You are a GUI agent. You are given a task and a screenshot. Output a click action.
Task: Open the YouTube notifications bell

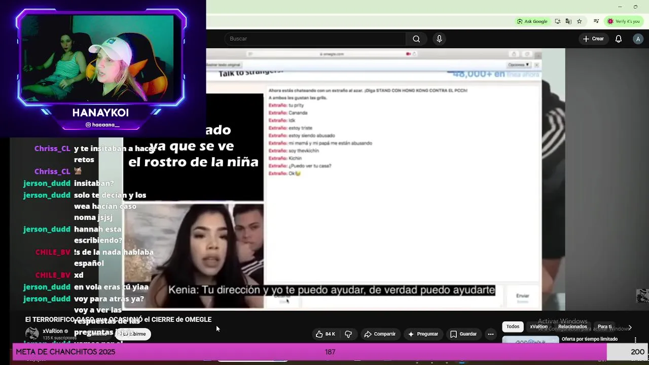619,39
